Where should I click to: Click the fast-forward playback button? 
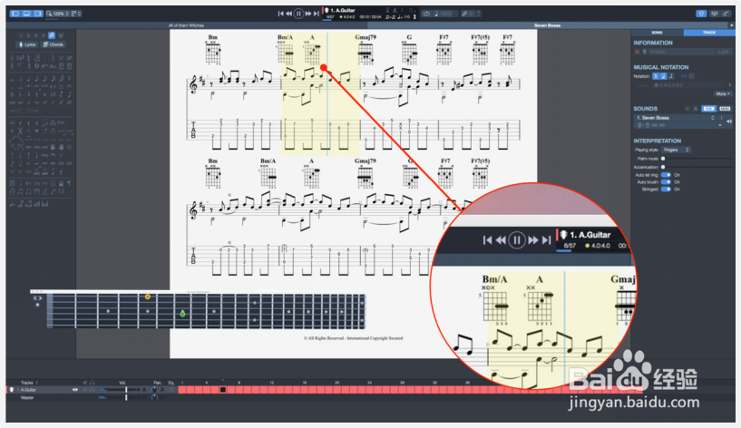pyautogui.click(x=308, y=14)
